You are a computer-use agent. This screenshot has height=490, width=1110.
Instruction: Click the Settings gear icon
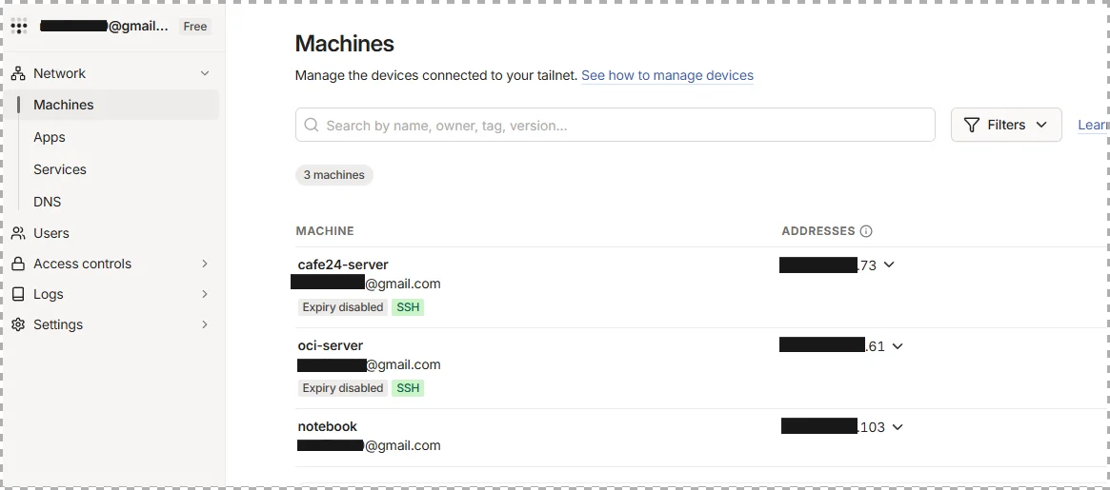coord(18,324)
